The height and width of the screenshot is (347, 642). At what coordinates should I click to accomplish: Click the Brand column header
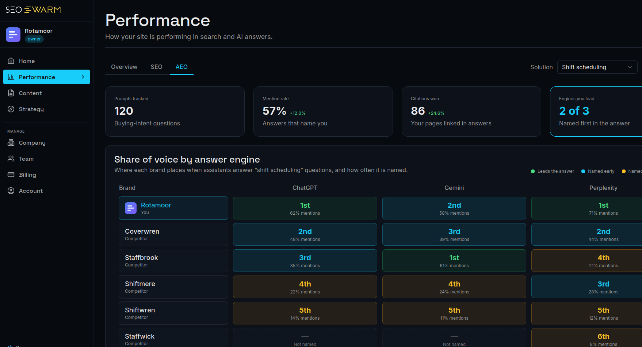click(127, 188)
